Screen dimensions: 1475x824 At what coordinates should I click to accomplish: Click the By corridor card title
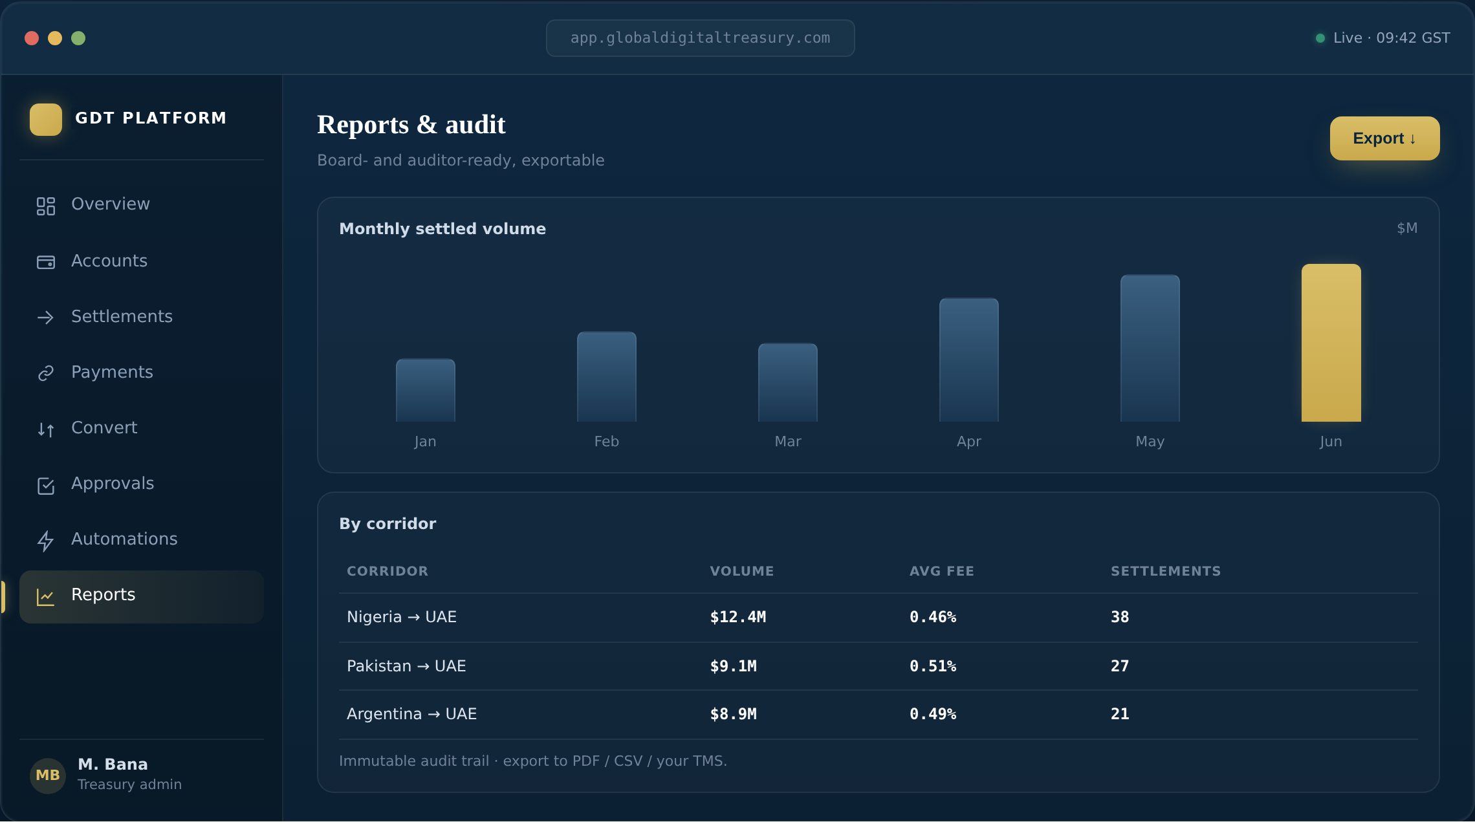coord(388,524)
